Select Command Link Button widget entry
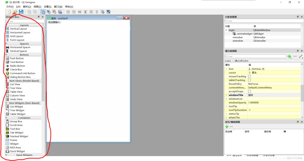Image resolution: width=304 pixels, height=161 pixels. [23, 73]
